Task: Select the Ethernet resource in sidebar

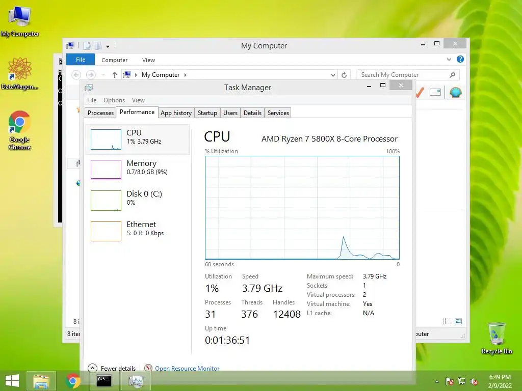Action: pos(138,231)
